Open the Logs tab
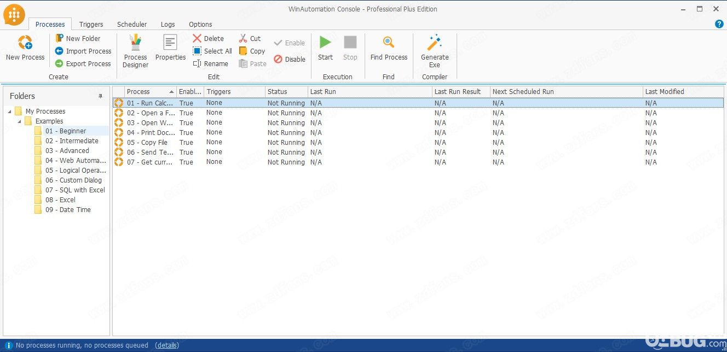727x352 pixels. point(168,24)
